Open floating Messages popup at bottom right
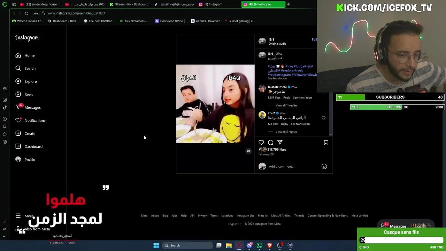Image resolution: width=446 pixels, height=251 pixels. (406, 226)
